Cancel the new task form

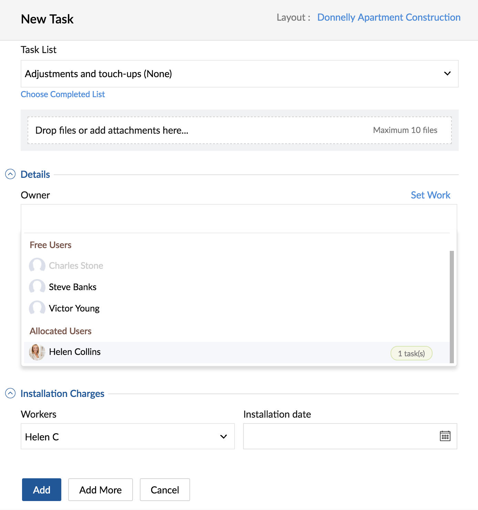[x=165, y=490]
